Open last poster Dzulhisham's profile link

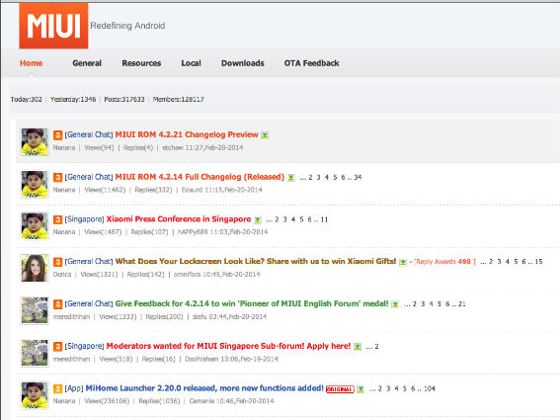[201, 359]
